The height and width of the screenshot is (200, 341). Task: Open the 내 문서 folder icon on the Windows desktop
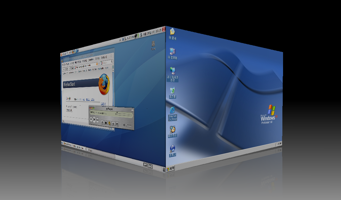[x=172, y=34]
